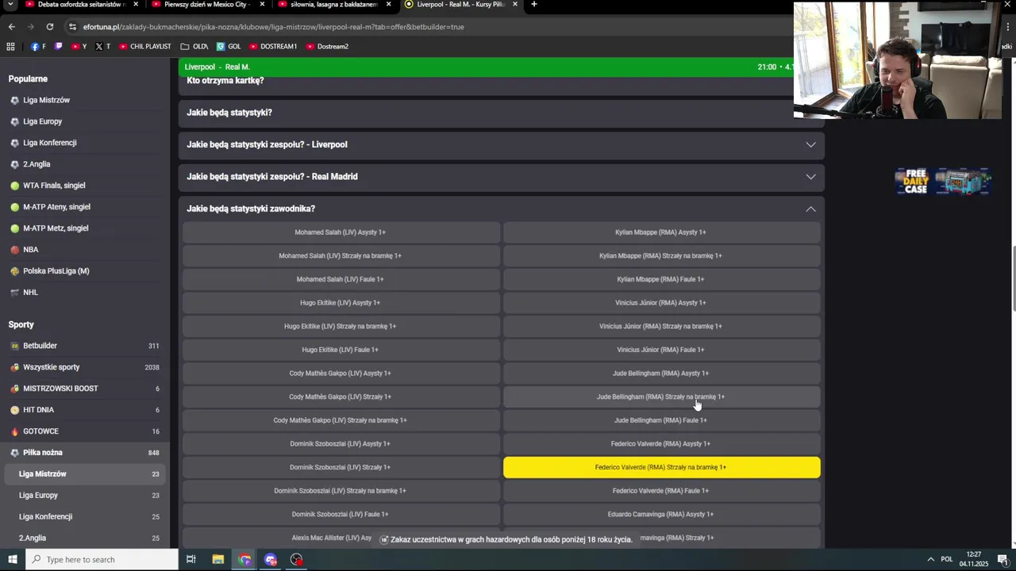Open a new browser tab
This screenshot has height=571, width=1016.
click(534, 5)
